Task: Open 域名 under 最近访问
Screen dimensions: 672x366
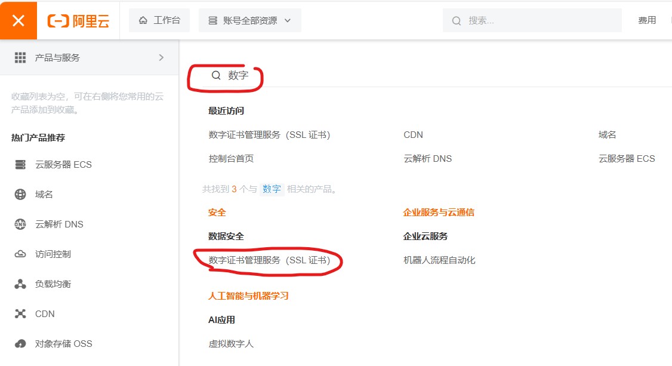Action: pos(608,135)
